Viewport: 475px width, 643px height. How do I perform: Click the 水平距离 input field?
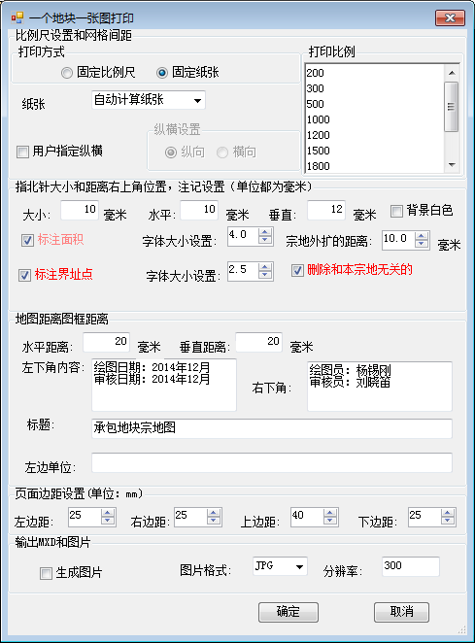coord(107,342)
